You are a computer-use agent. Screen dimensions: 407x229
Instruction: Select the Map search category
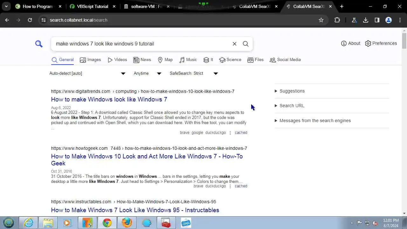coord(165,60)
